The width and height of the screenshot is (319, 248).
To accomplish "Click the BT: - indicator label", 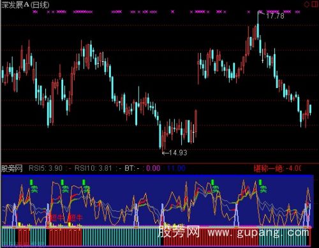I will pos(132,168).
